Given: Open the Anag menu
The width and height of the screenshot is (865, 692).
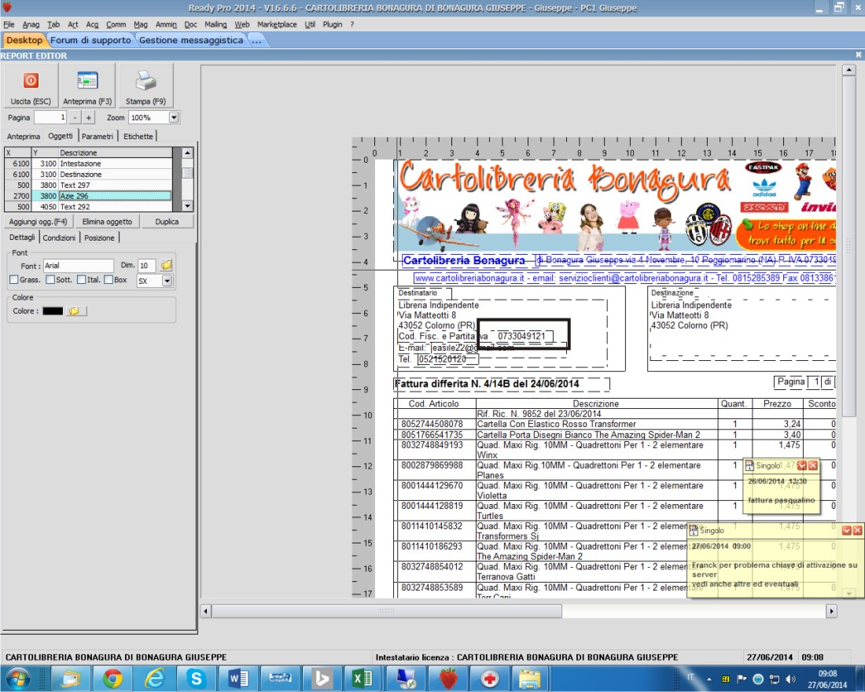Looking at the screenshot, I should 31,24.
